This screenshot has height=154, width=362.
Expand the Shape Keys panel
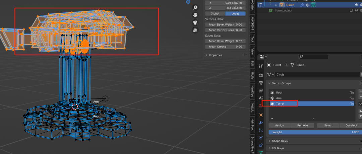(269, 141)
